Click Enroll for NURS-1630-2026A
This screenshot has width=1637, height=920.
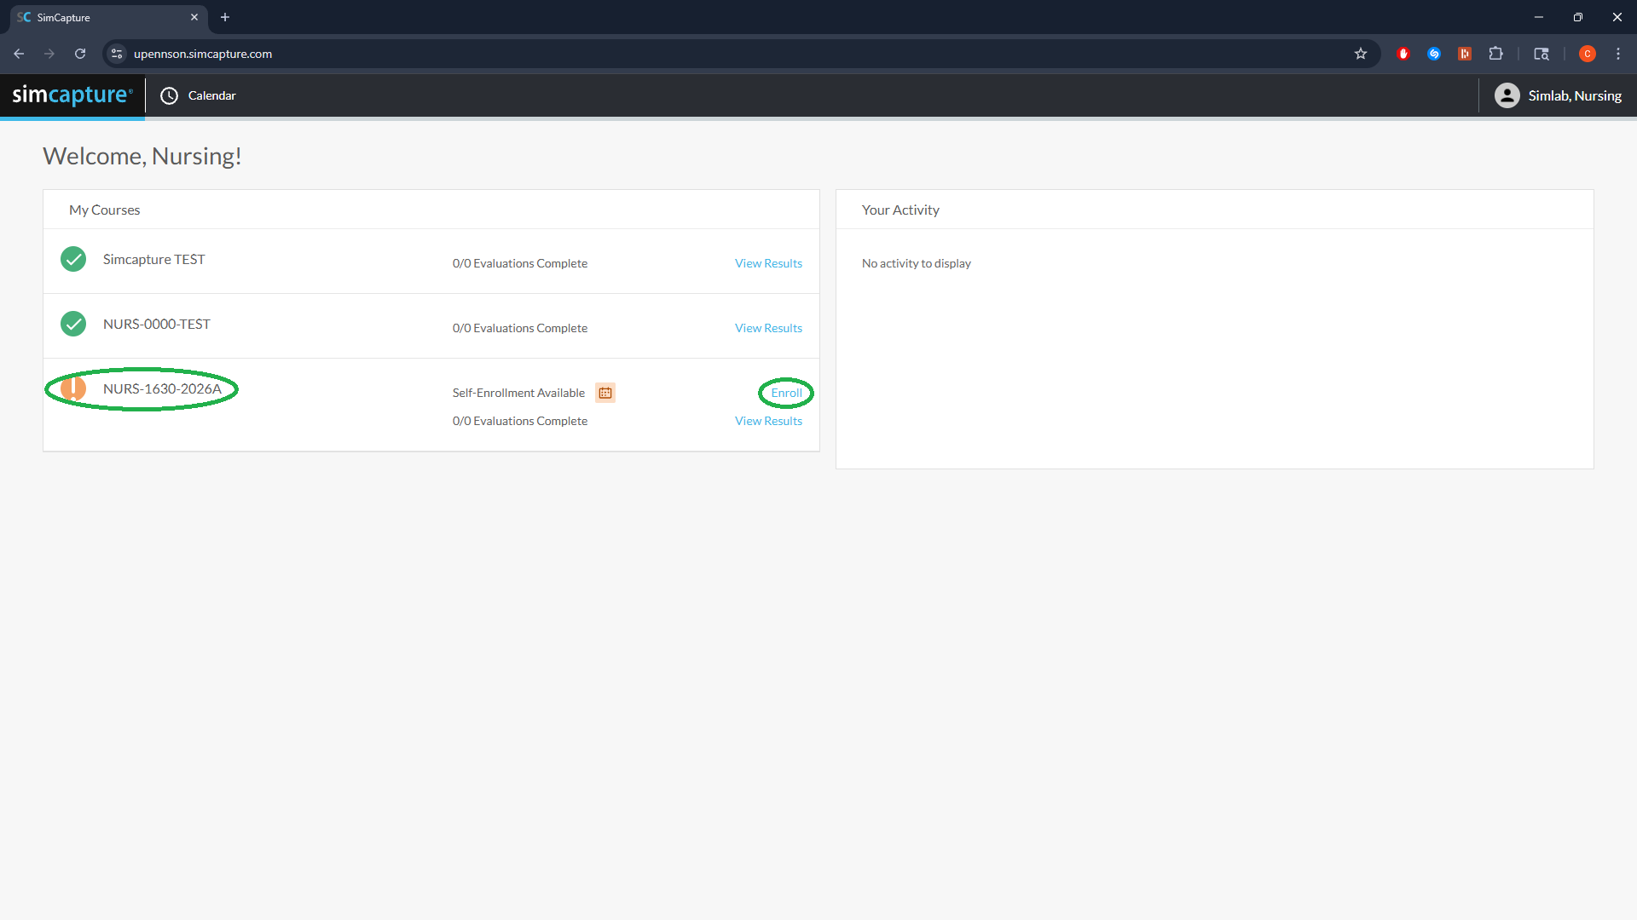[786, 393]
